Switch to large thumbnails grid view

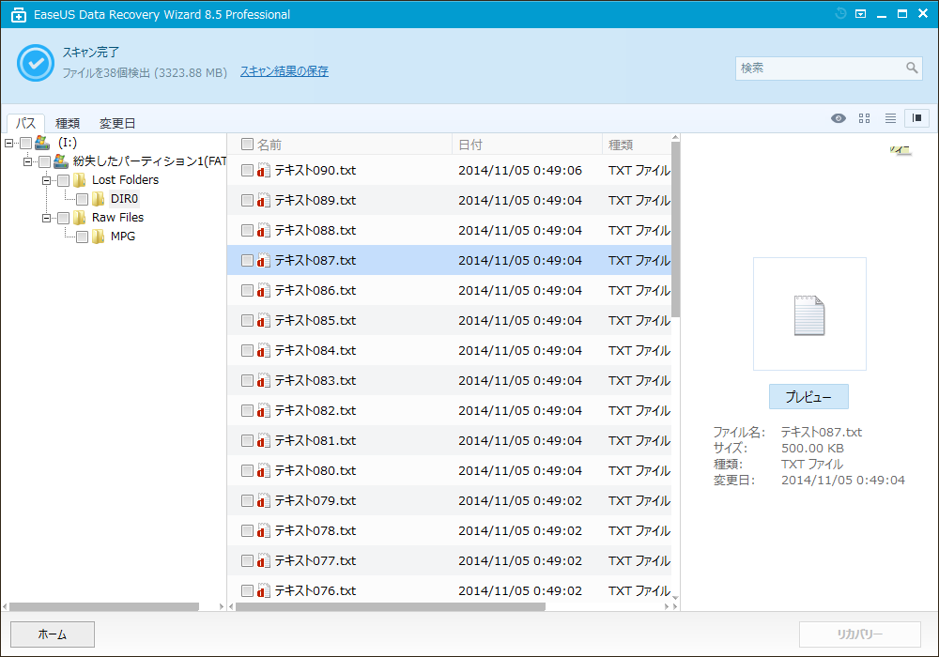(x=864, y=118)
